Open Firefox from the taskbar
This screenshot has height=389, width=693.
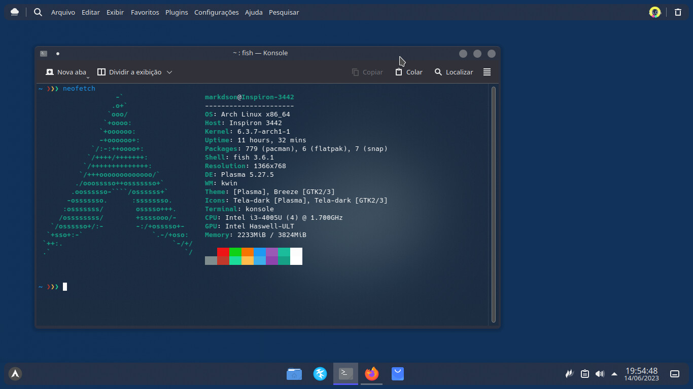coord(372,374)
